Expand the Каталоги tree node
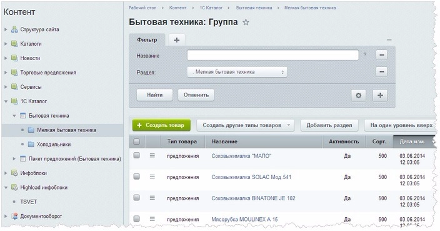440x231 pixels. tap(6, 44)
